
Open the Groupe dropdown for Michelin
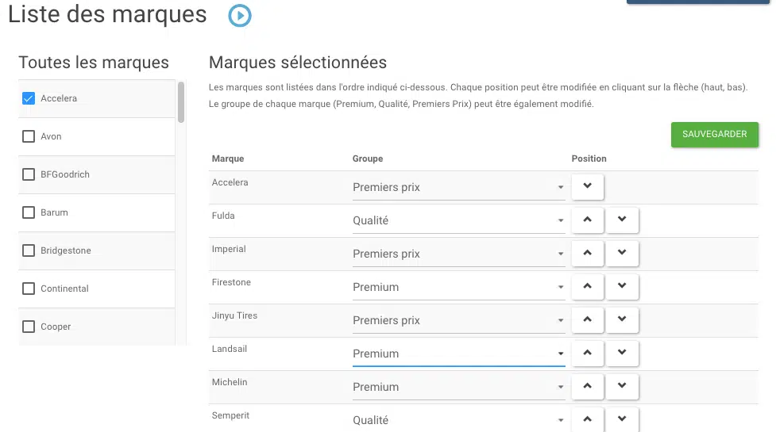(458, 388)
